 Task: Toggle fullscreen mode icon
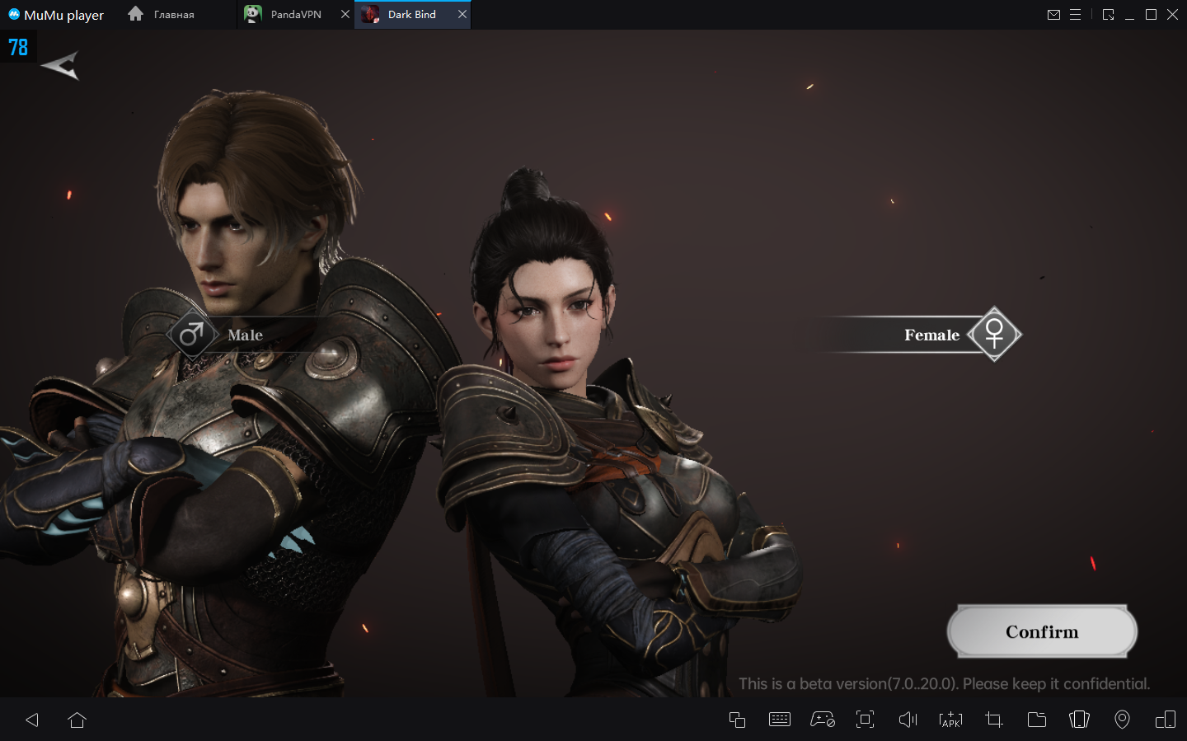coord(865,720)
